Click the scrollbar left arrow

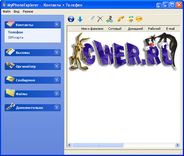click(69, 145)
